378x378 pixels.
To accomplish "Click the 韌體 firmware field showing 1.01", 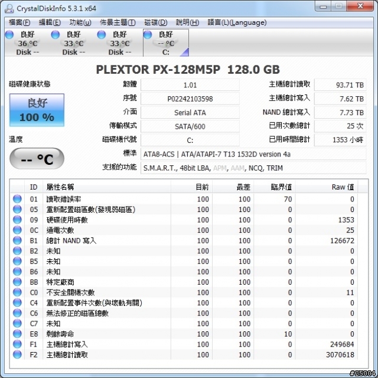I will point(190,85).
